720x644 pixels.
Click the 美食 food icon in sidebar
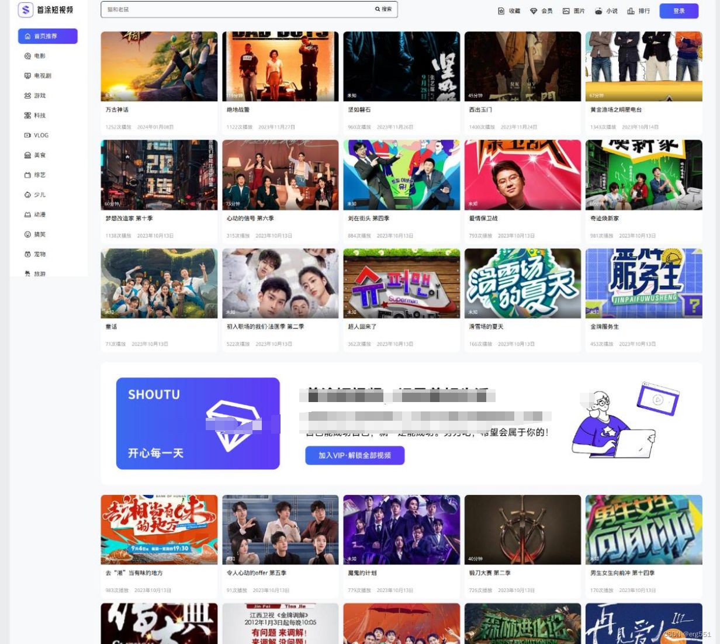[27, 155]
